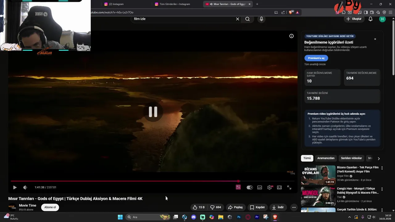Click the İndir download button

[278, 207]
